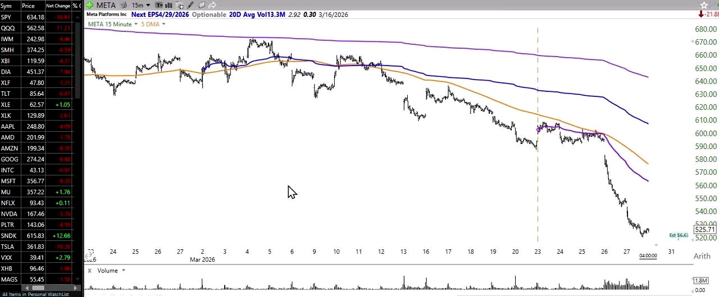Image resolution: width=719 pixels, height=297 pixels.
Task: Click the green plus add-symbol icon
Action: coord(89,5)
